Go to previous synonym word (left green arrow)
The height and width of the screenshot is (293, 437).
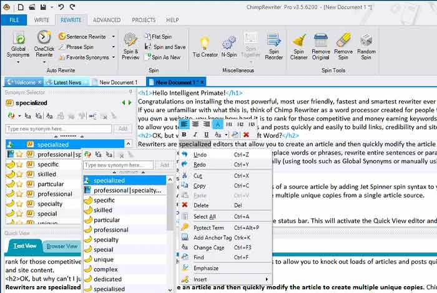pyautogui.click(x=124, y=103)
